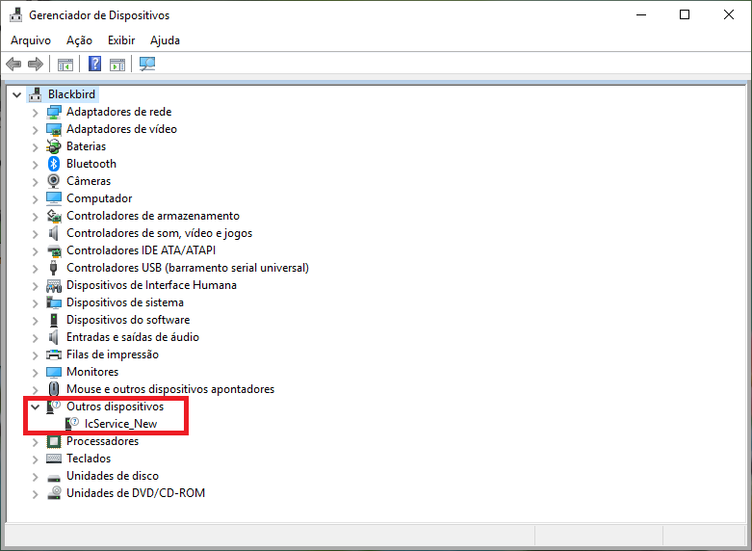Click the Adaptadores de rede network icon

click(x=54, y=112)
